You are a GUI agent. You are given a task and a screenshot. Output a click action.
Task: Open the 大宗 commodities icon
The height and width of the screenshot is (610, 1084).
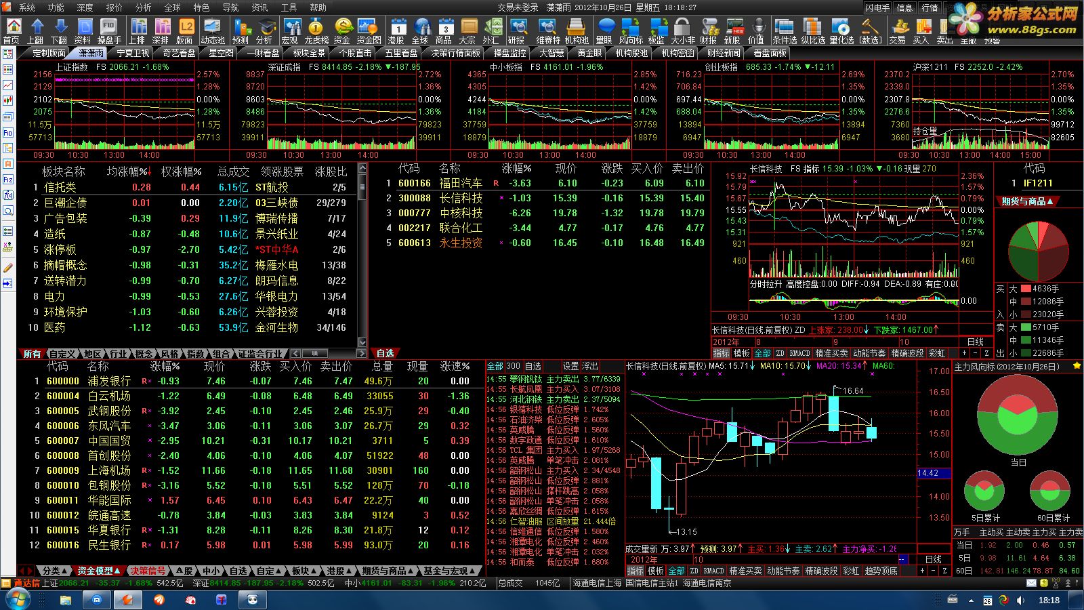point(468,30)
